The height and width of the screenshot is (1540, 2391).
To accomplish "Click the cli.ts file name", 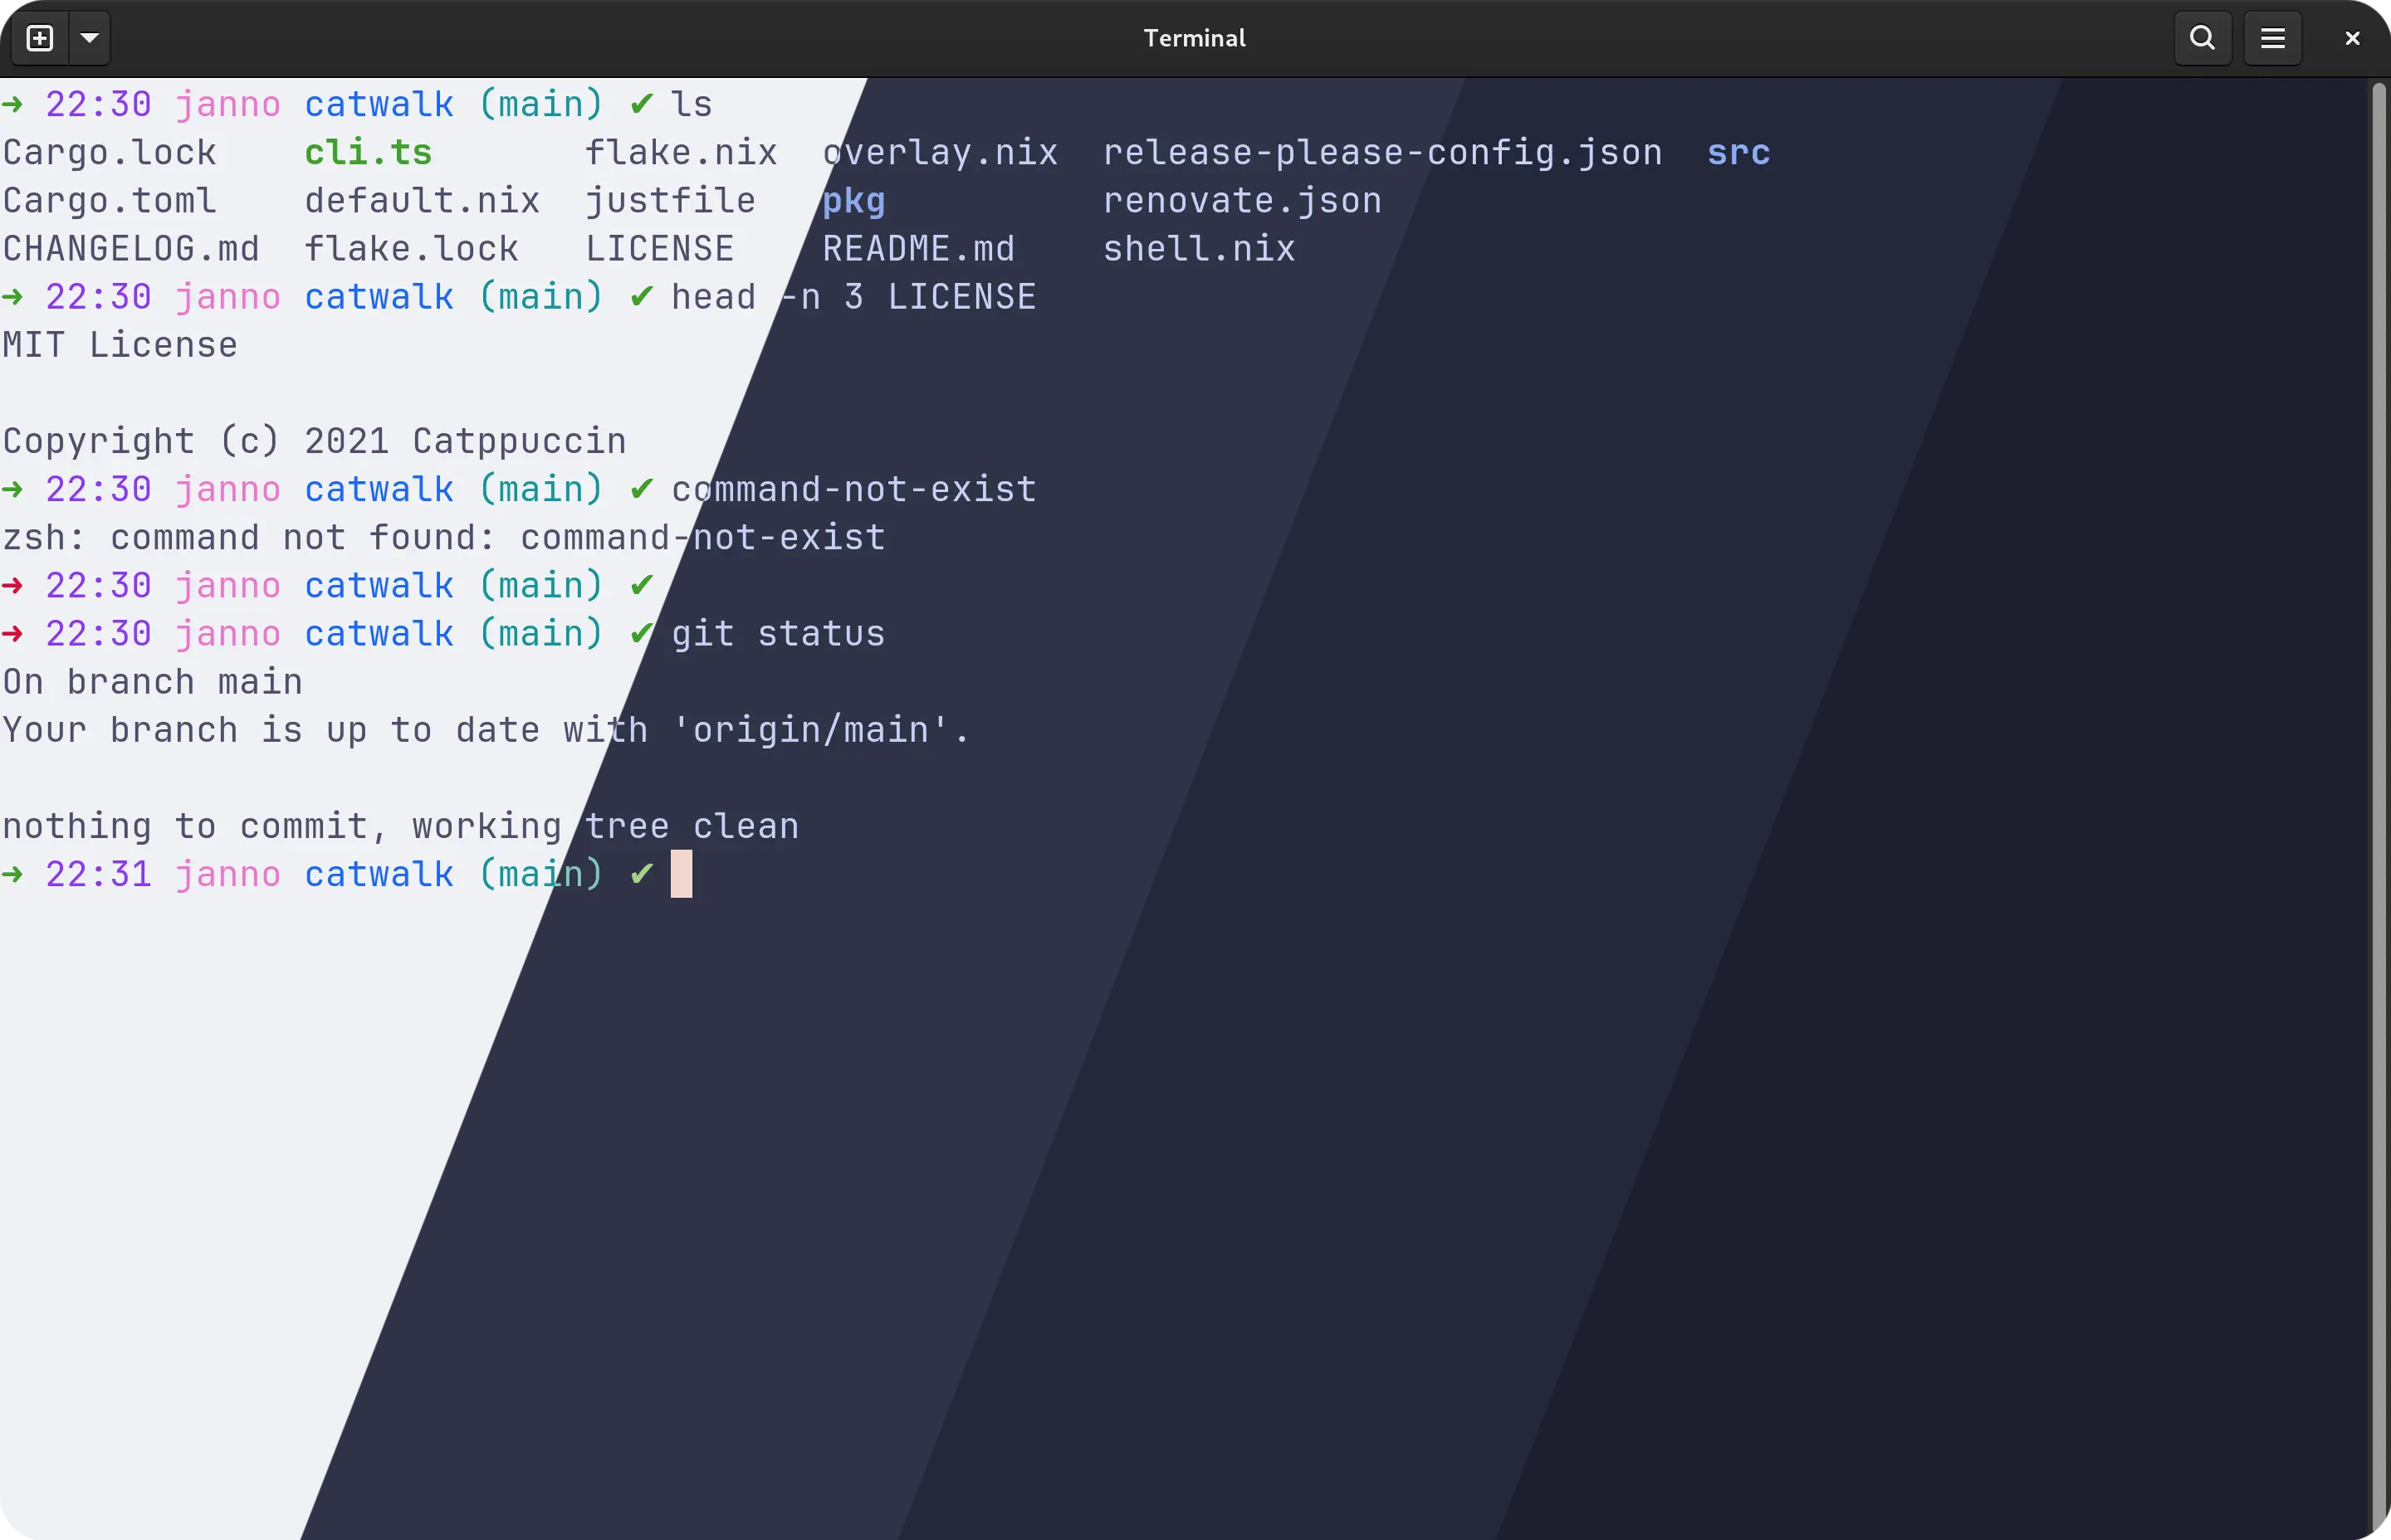I will (368, 153).
